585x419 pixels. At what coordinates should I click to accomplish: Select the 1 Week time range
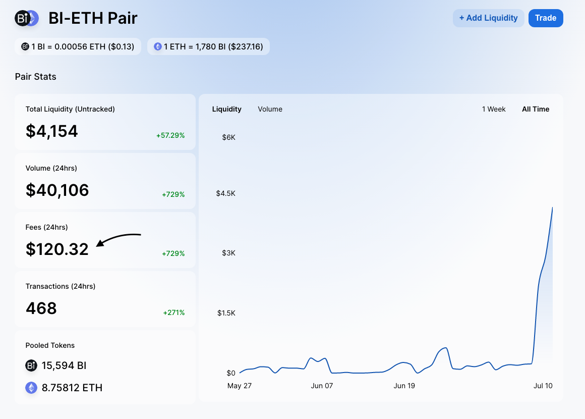494,109
